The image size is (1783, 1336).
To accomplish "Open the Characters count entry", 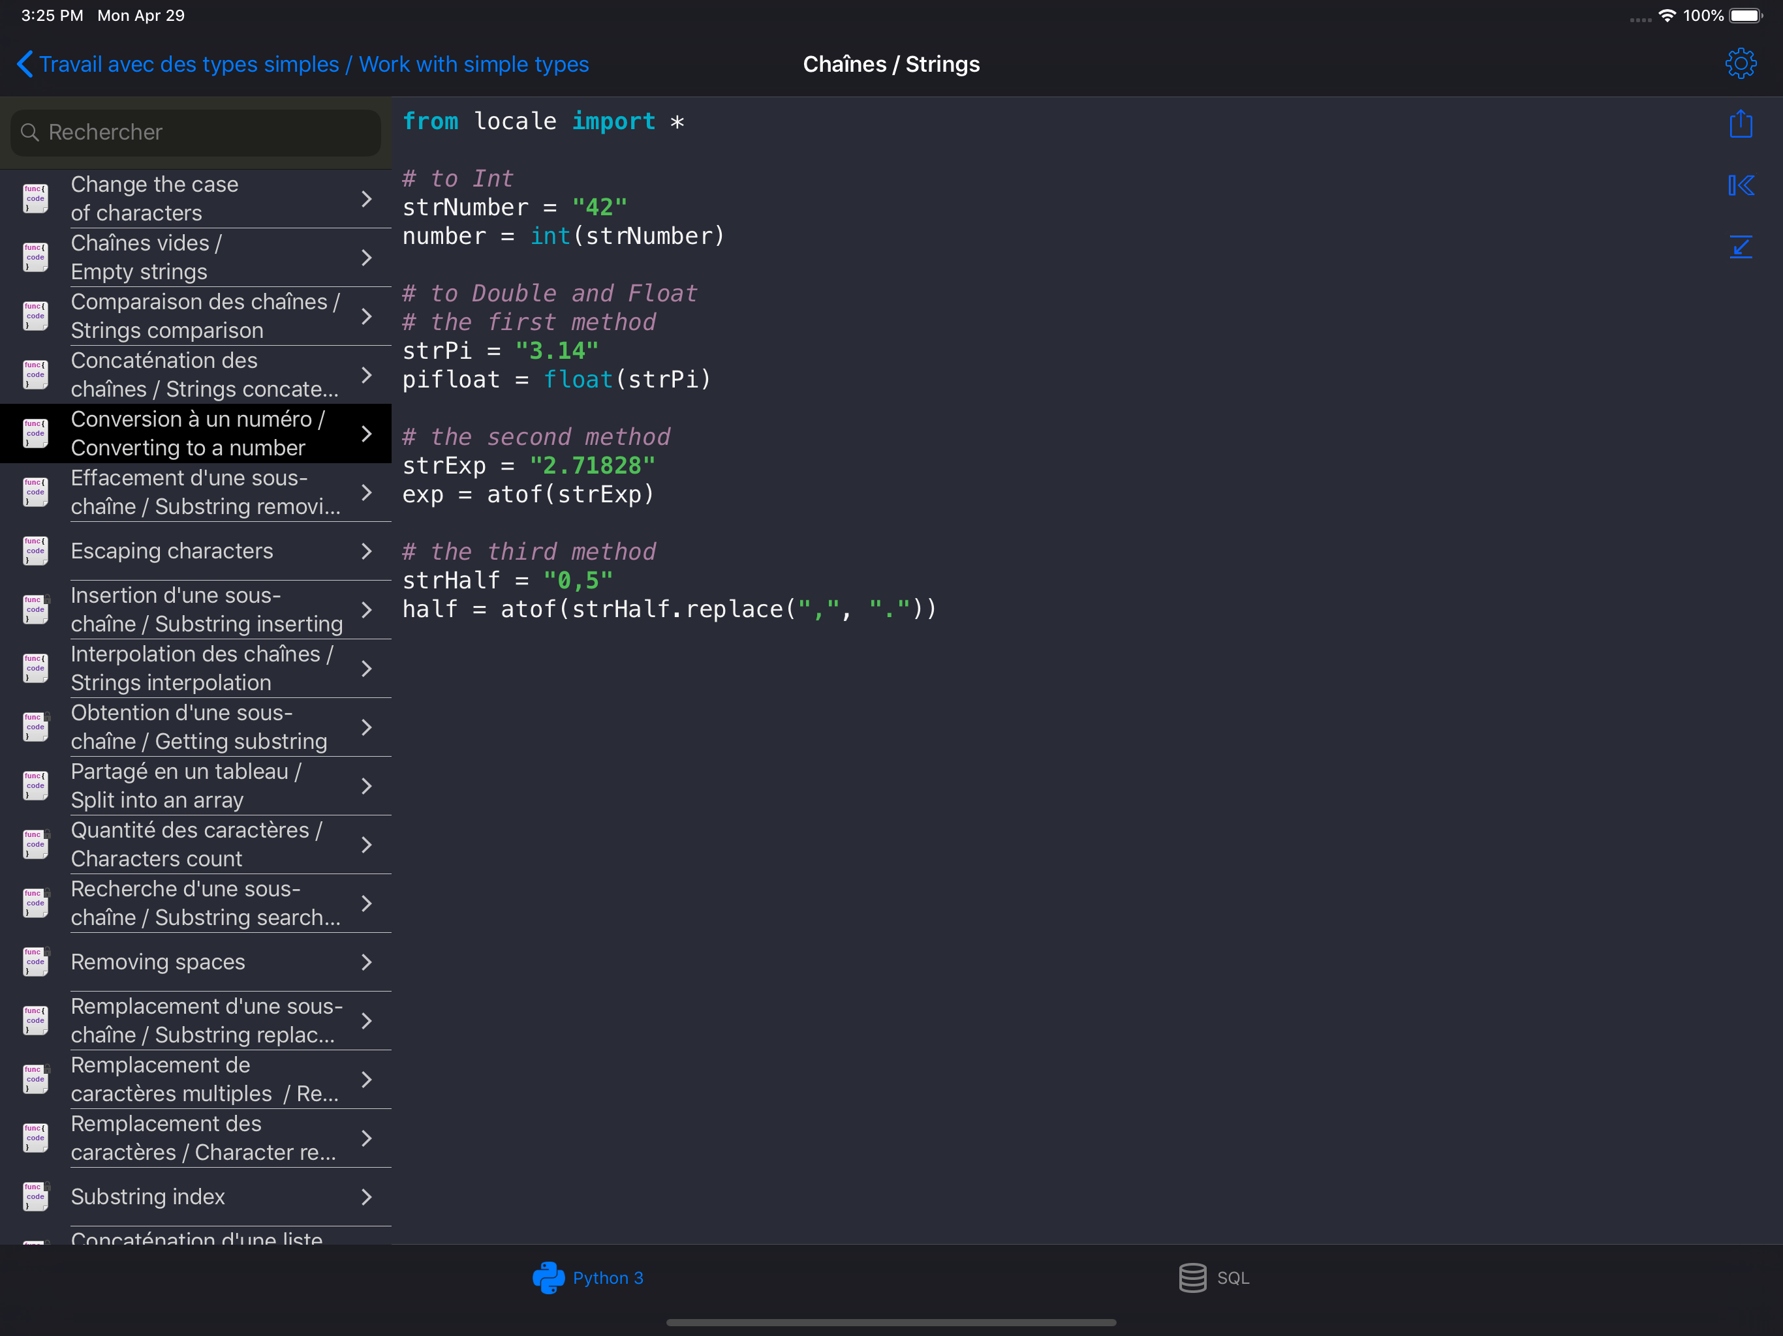I will (196, 845).
